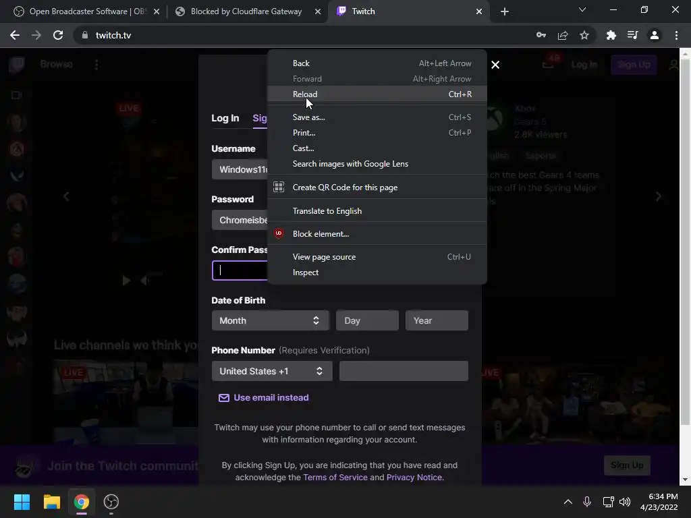Click Log In in the Twitch header
This screenshot has width=691, height=518.
point(584,65)
